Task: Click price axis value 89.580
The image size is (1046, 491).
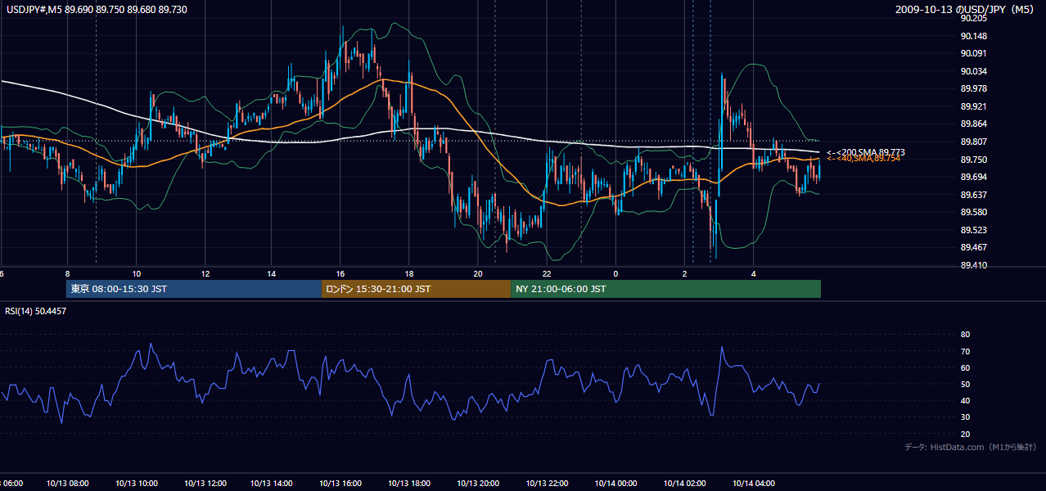Action: [973, 213]
